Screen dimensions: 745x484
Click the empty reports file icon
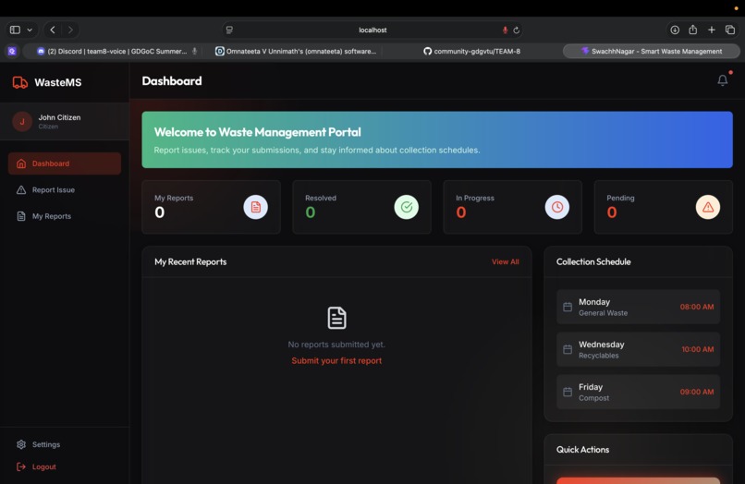(x=336, y=318)
